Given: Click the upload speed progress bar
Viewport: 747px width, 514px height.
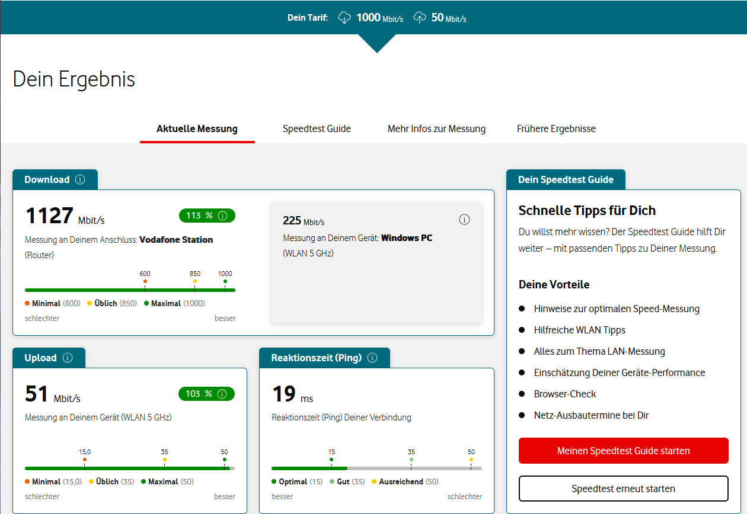Looking at the screenshot, I should (130, 468).
